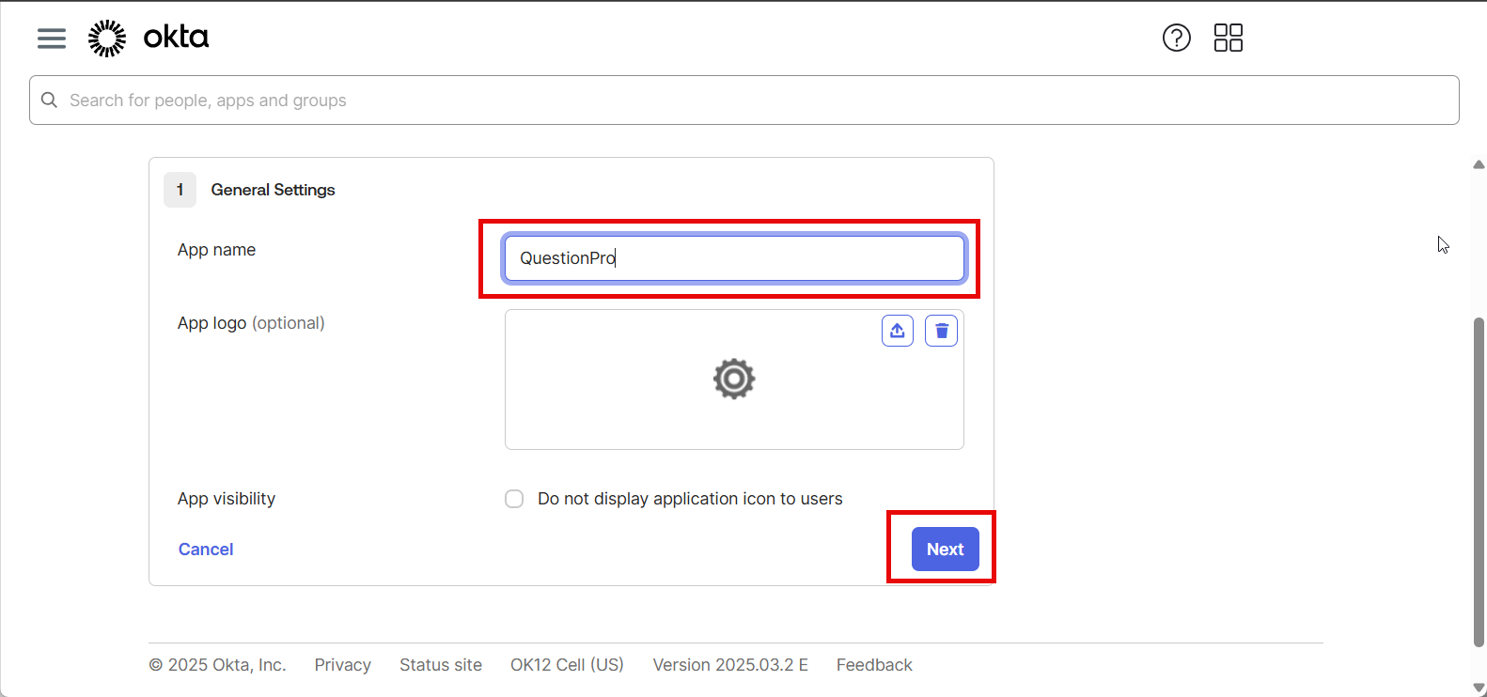This screenshot has height=697, width=1487.
Task: Click the 'okta' wordmark text
Action: (x=176, y=37)
